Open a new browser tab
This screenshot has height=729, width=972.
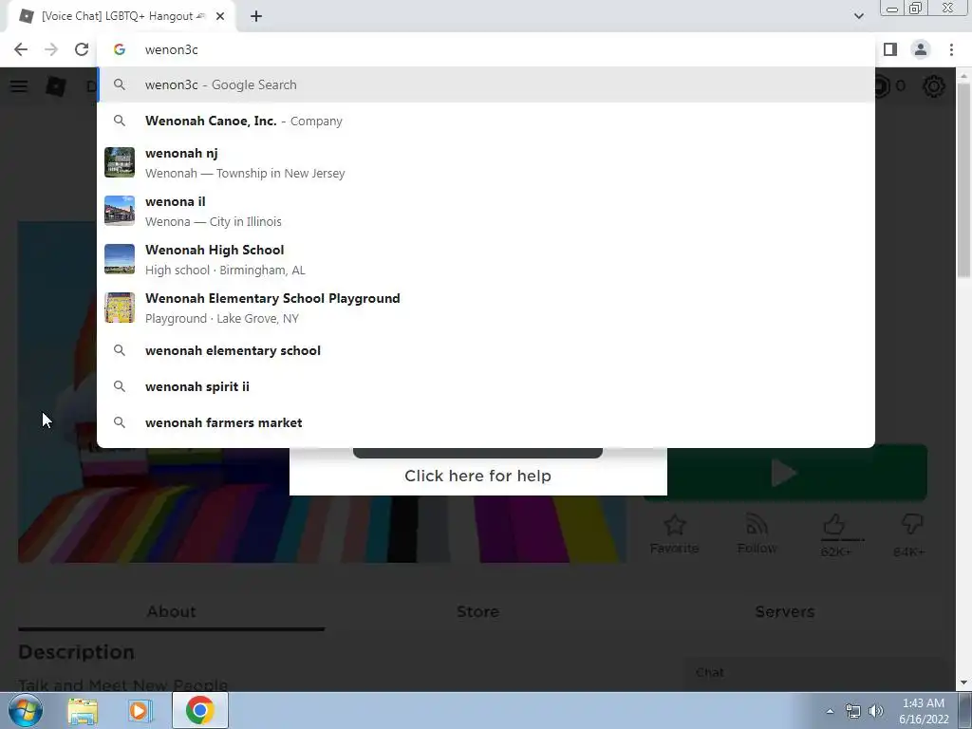pyautogui.click(x=256, y=16)
